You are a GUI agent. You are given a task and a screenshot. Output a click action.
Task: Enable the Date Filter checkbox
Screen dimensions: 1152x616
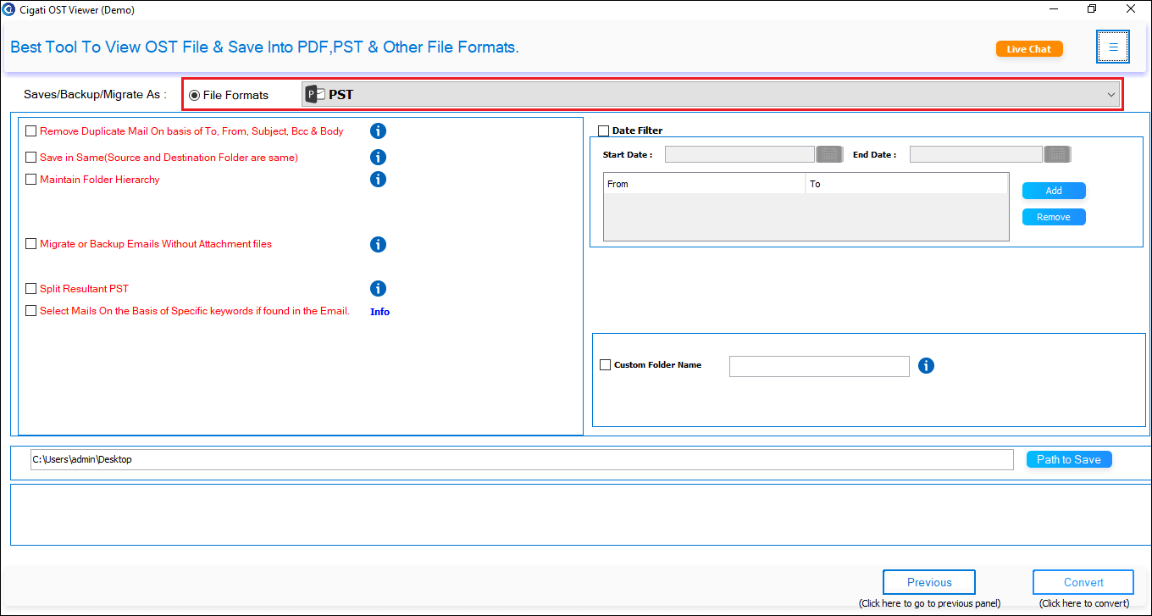coord(603,130)
